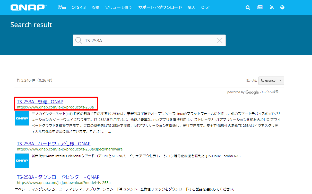Image resolution: width=312 pixels, height=194 pixels.
Task: Click the download?model=ts-253a URL text
Action: [64, 183]
